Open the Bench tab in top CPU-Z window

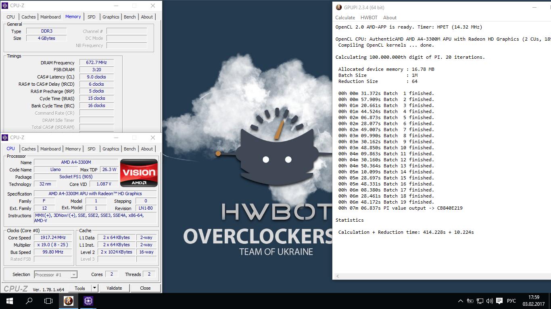pyautogui.click(x=130, y=17)
